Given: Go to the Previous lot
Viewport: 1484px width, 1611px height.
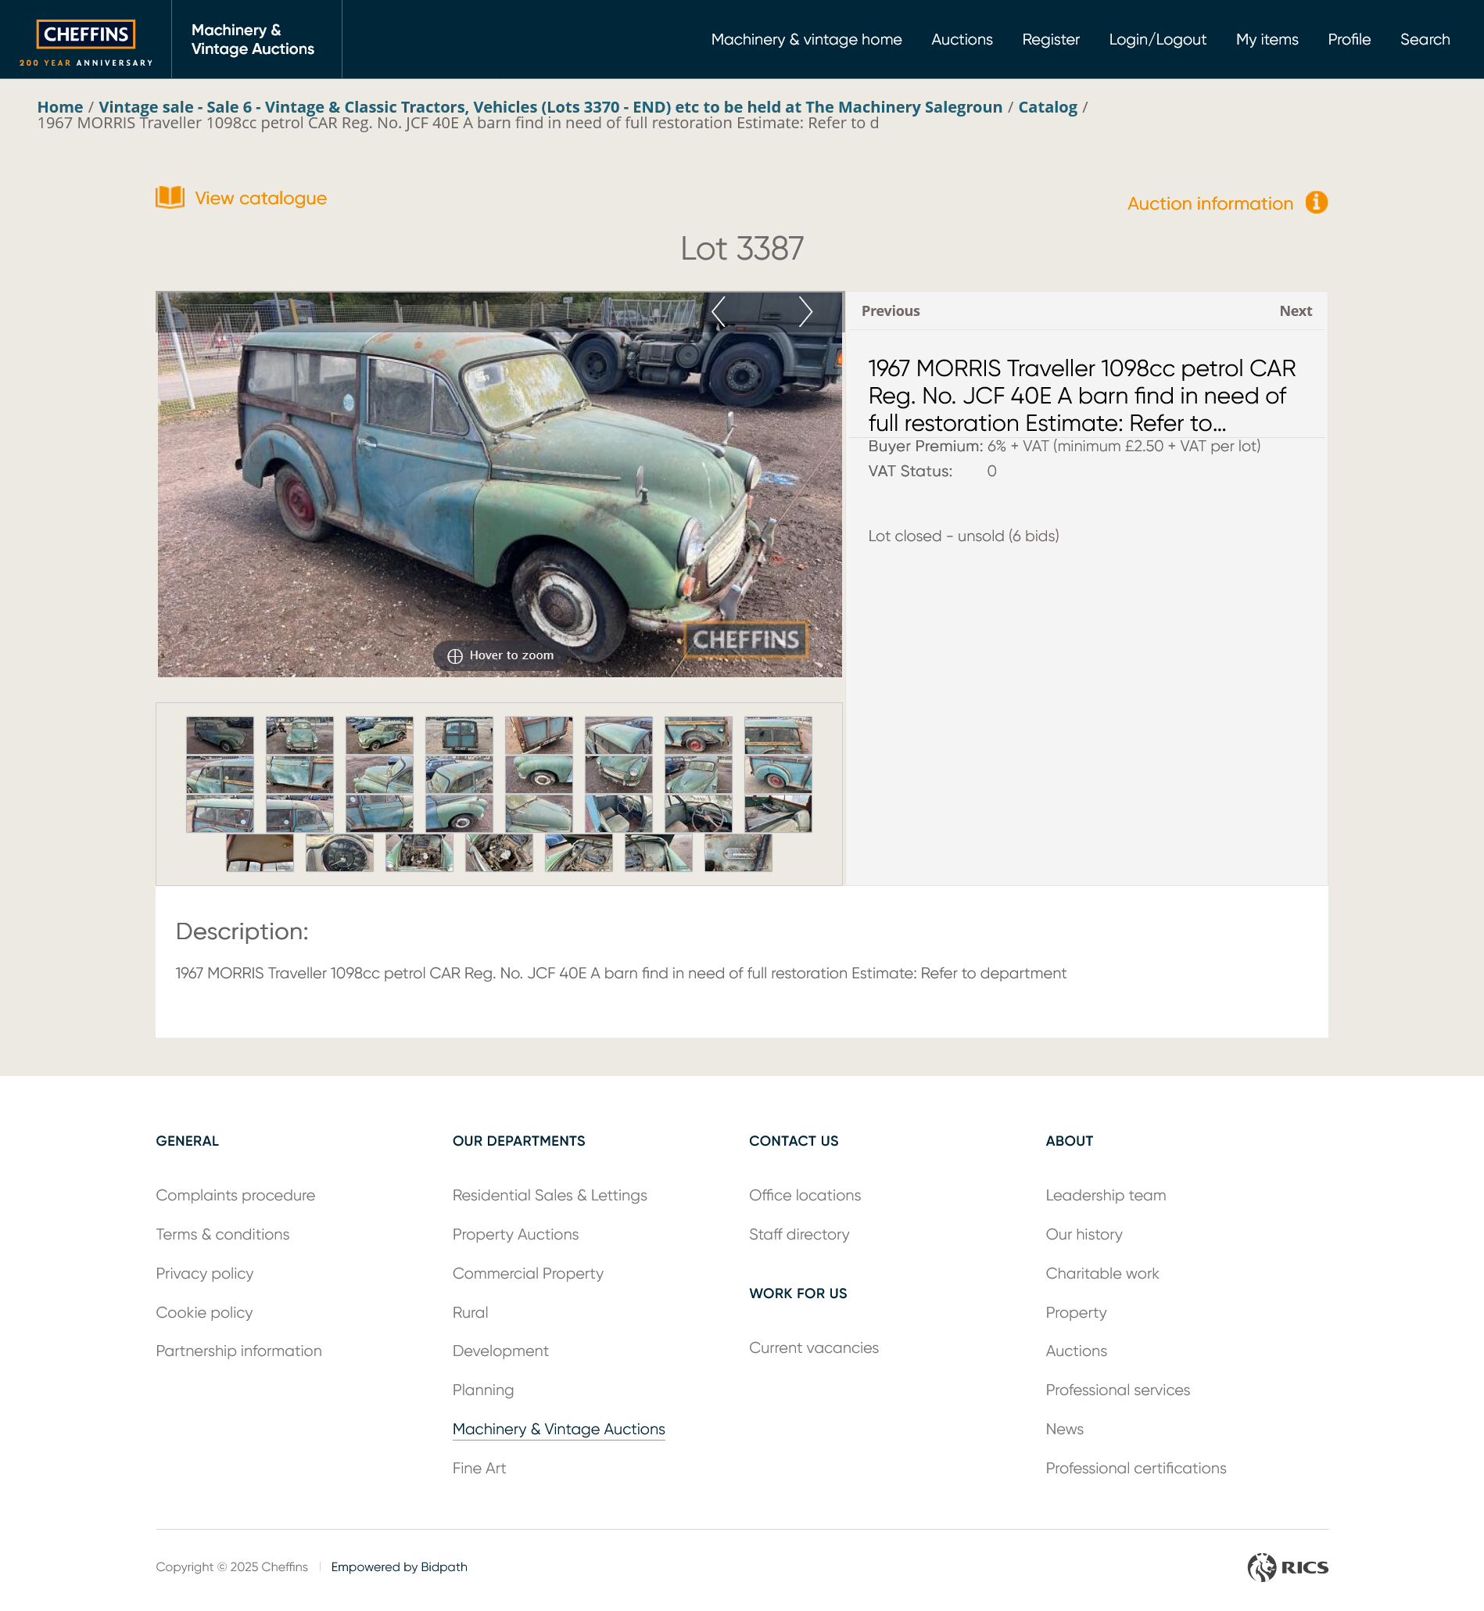Looking at the screenshot, I should pos(890,310).
